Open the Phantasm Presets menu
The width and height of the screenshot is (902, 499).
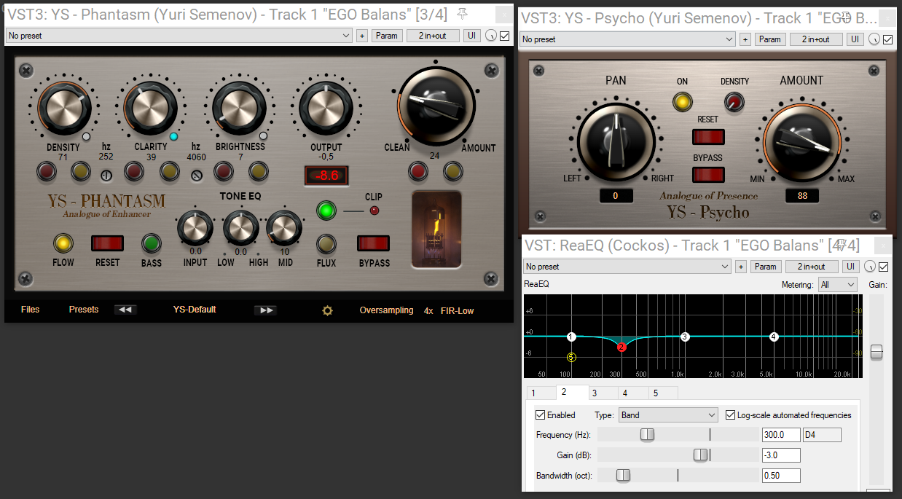click(x=84, y=310)
